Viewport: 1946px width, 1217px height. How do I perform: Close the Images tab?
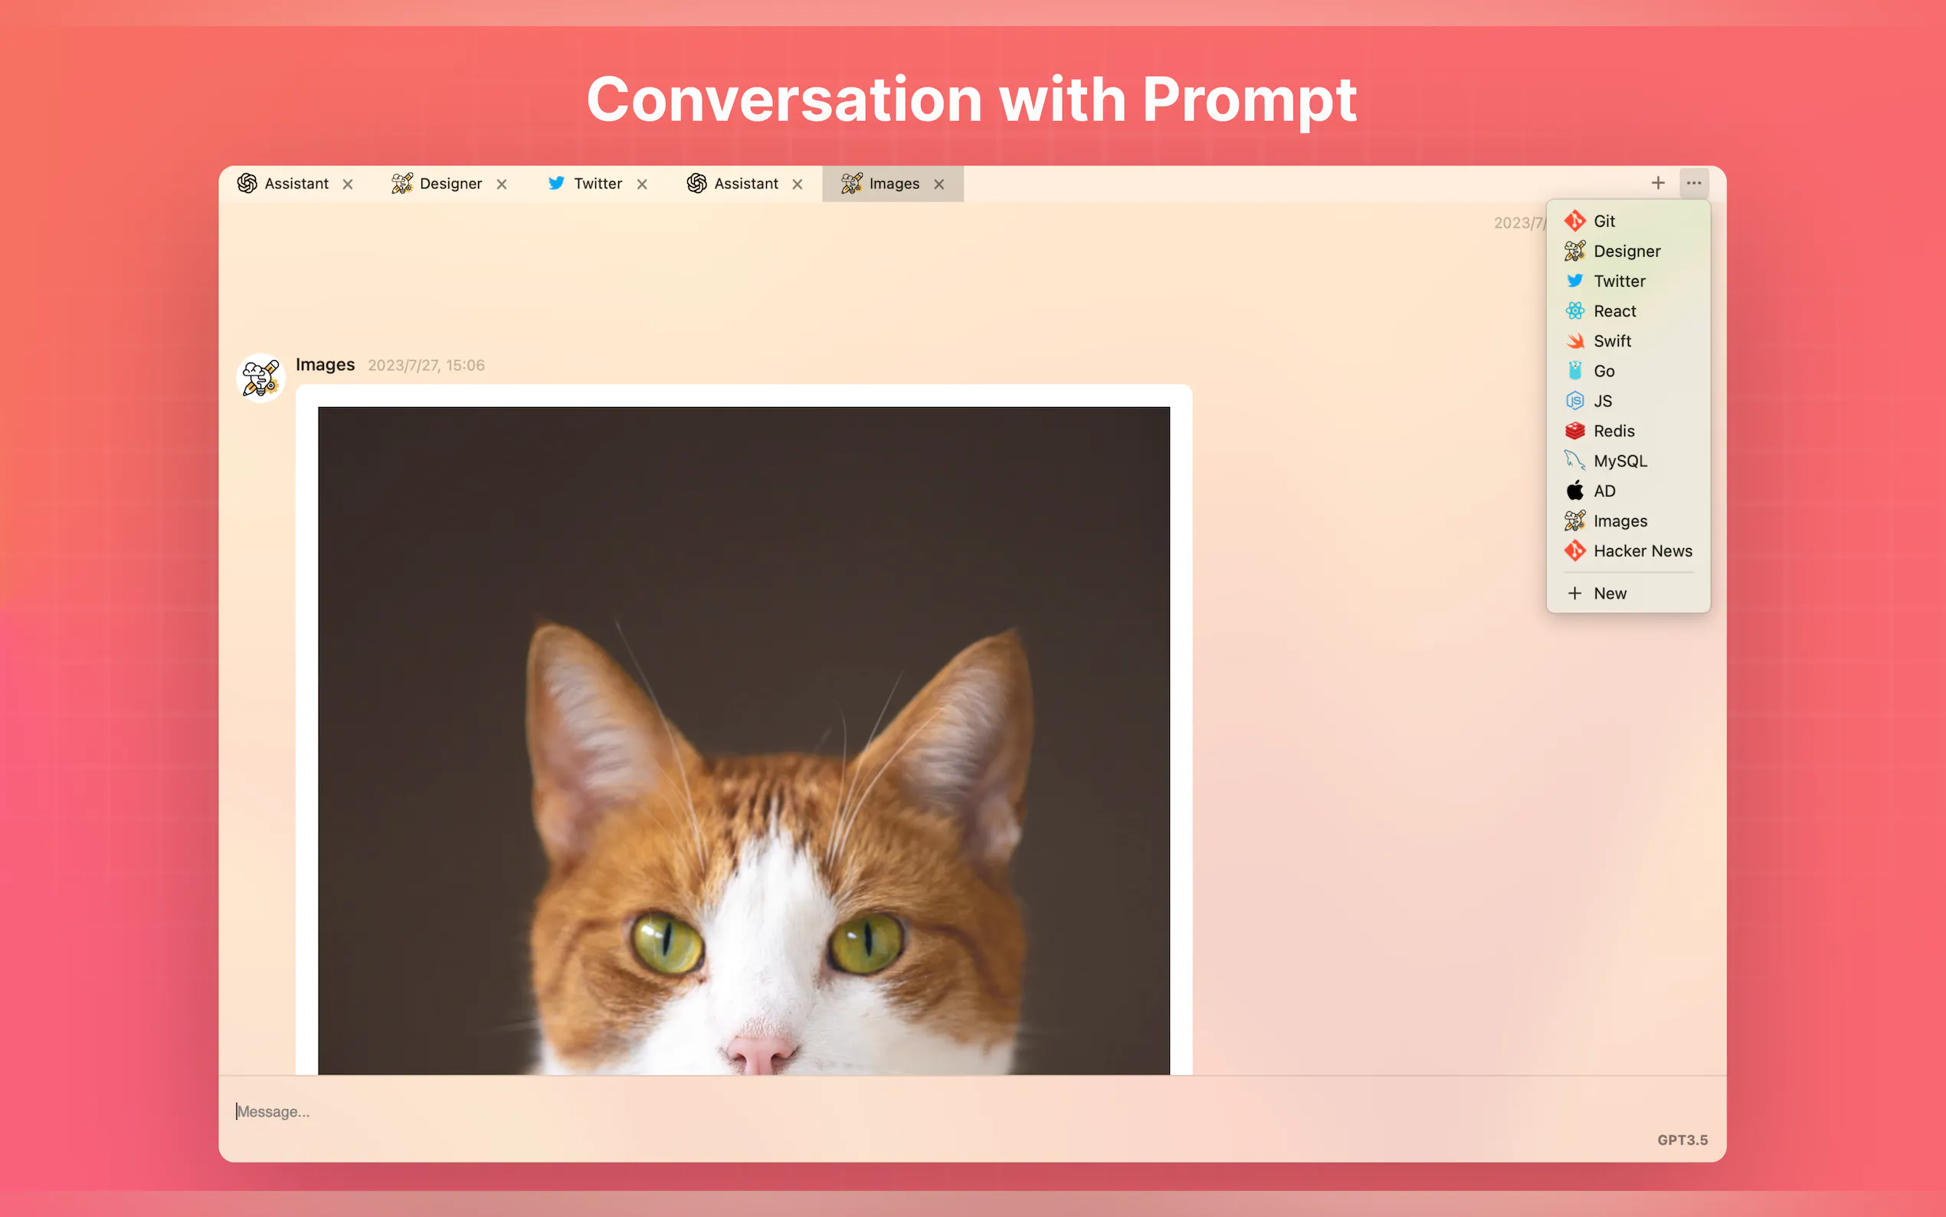click(939, 185)
